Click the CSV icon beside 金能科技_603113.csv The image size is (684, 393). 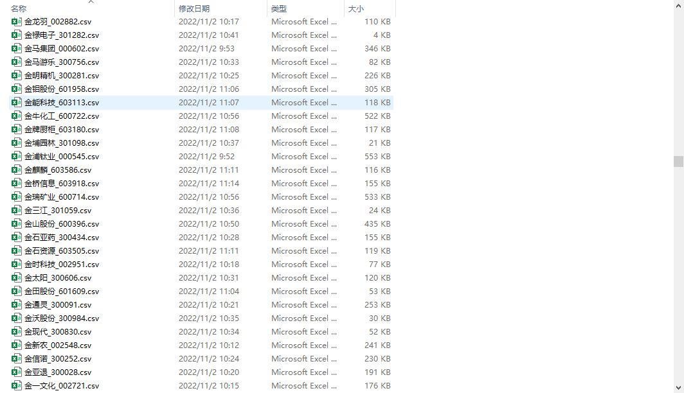[x=17, y=103]
